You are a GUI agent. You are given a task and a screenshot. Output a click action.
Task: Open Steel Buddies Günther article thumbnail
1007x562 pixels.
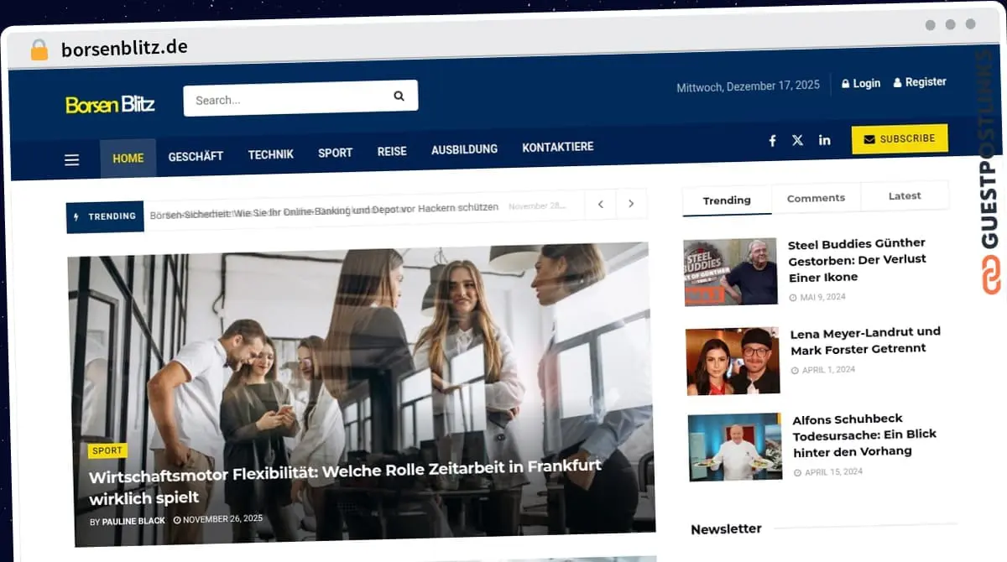[x=730, y=272]
